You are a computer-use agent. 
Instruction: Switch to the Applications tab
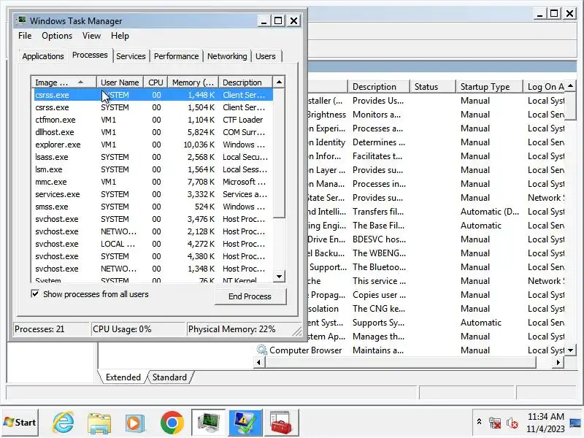[43, 56]
